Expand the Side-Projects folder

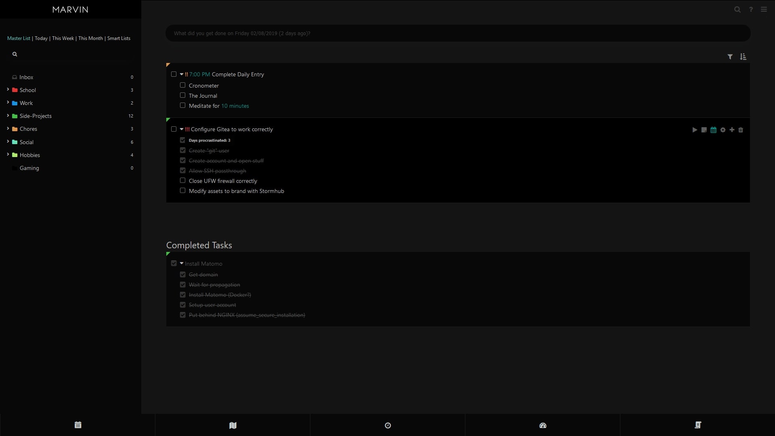click(8, 115)
